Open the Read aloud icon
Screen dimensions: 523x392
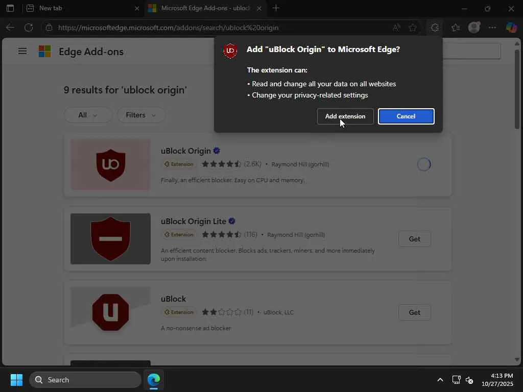pyautogui.click(x=396, y=28)
